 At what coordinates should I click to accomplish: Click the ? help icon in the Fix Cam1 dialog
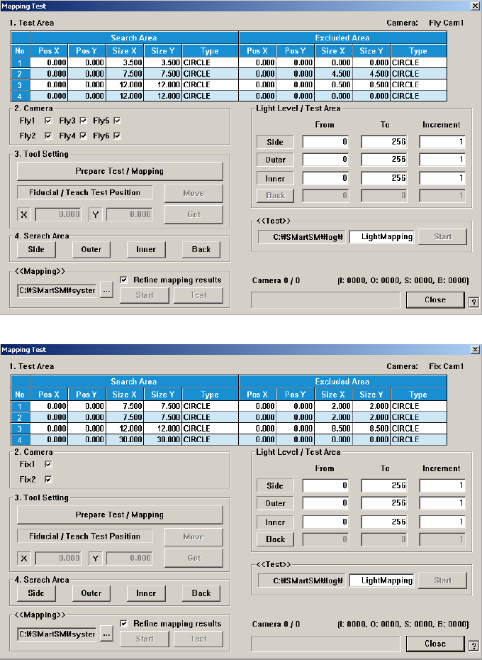[x=473, y=645]
